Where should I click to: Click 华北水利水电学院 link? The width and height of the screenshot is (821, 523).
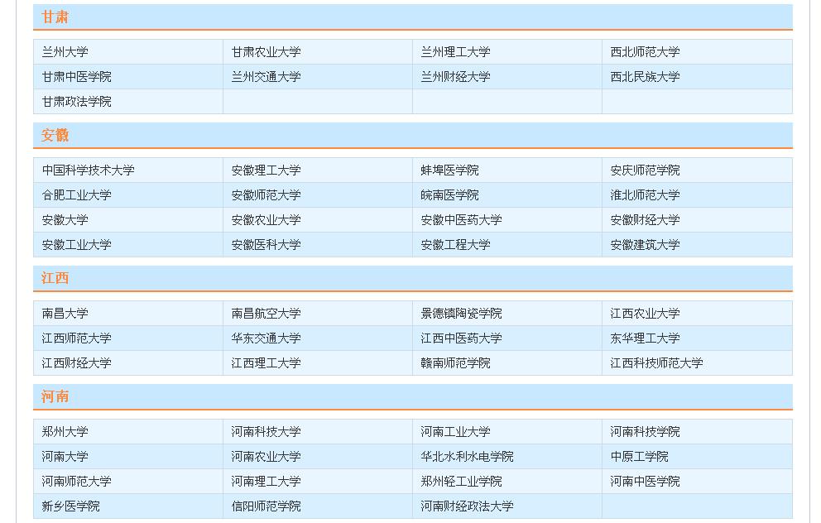click(x=467, y=457)
